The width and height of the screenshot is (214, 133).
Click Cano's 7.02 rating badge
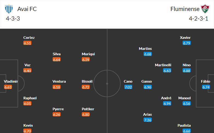128,87
